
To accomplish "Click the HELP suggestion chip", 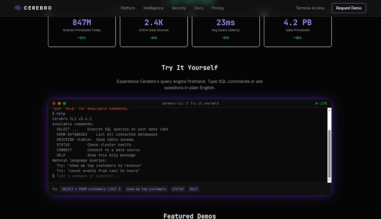I will pos(194,189).
